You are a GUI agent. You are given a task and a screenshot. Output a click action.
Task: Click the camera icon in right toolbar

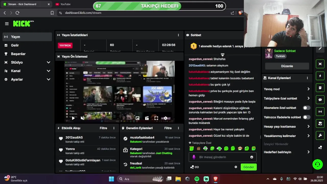tap(320, 124)
